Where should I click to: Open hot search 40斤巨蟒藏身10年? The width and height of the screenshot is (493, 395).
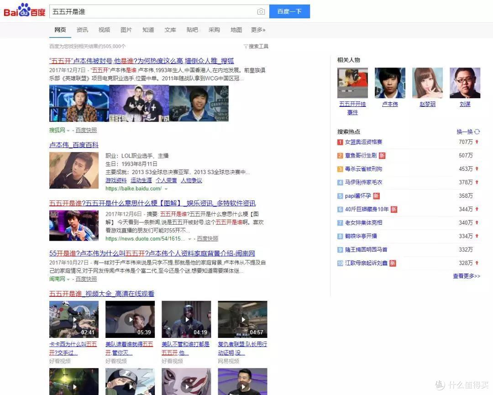coord(367,210)
